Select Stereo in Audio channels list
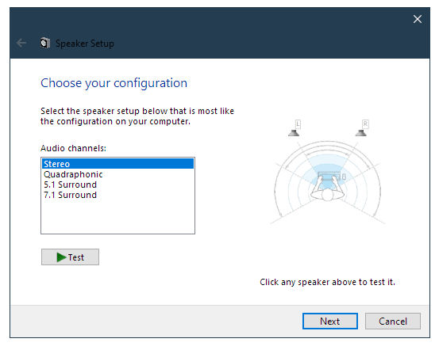 click(117, 164)
